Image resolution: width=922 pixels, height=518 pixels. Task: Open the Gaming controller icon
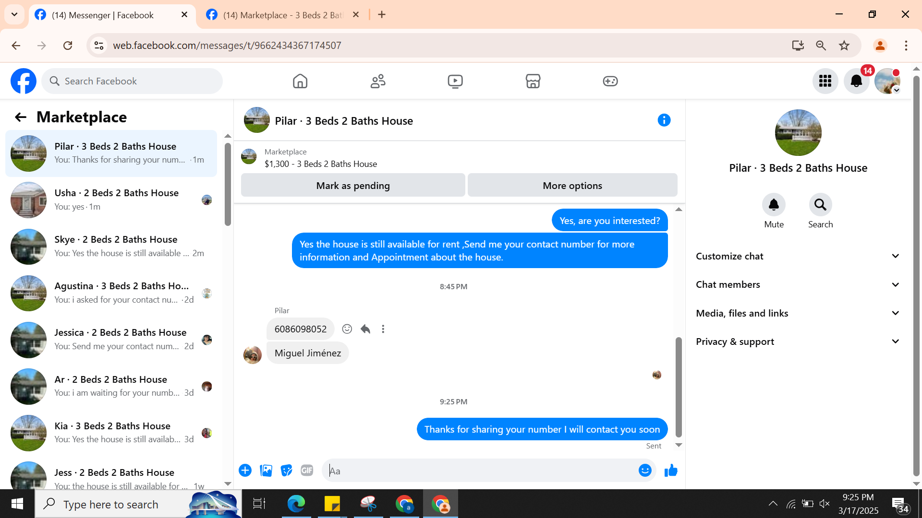coord(610,81)
